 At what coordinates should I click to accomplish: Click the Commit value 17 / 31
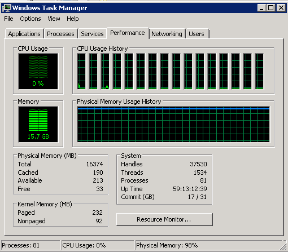pos(197,197)
